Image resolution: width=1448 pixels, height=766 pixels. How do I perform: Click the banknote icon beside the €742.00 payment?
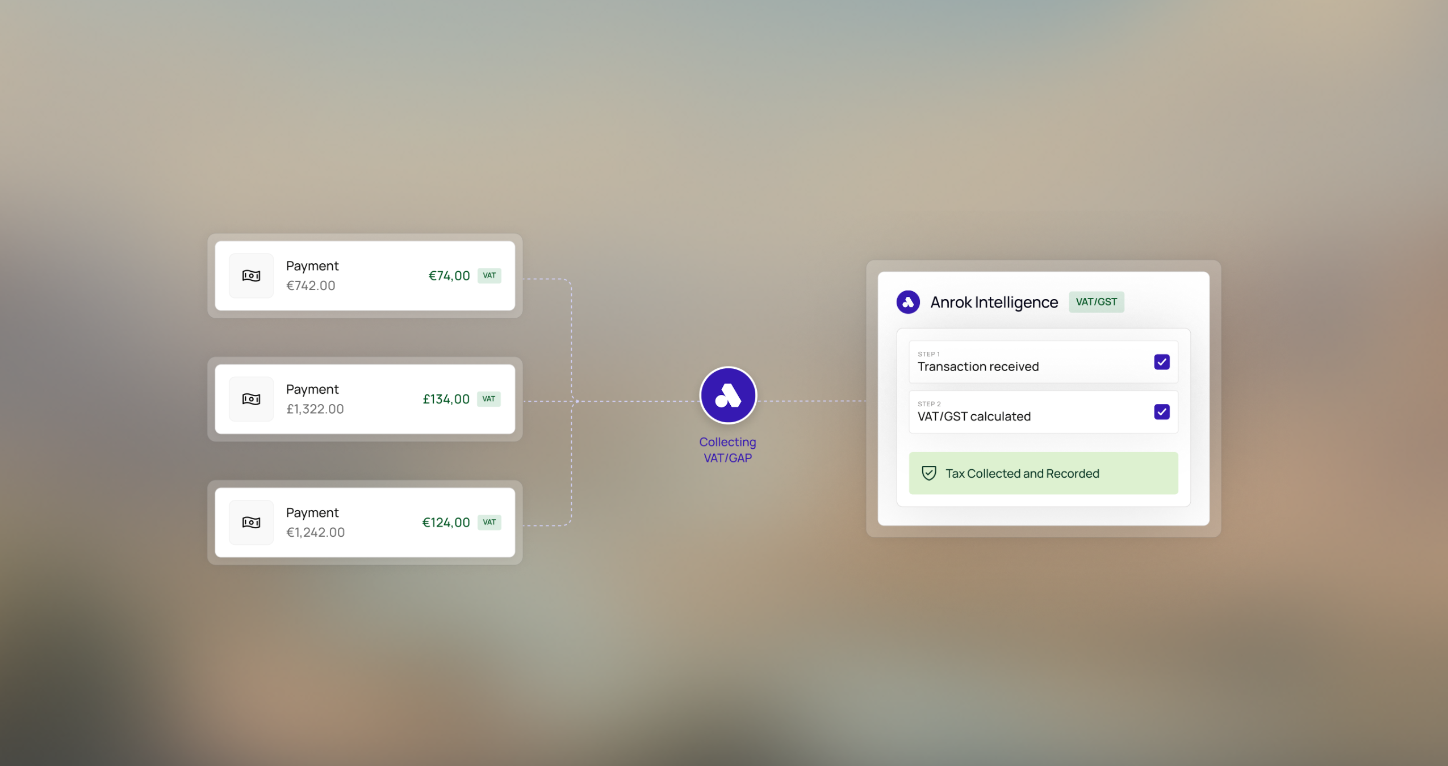click(251, 276)
